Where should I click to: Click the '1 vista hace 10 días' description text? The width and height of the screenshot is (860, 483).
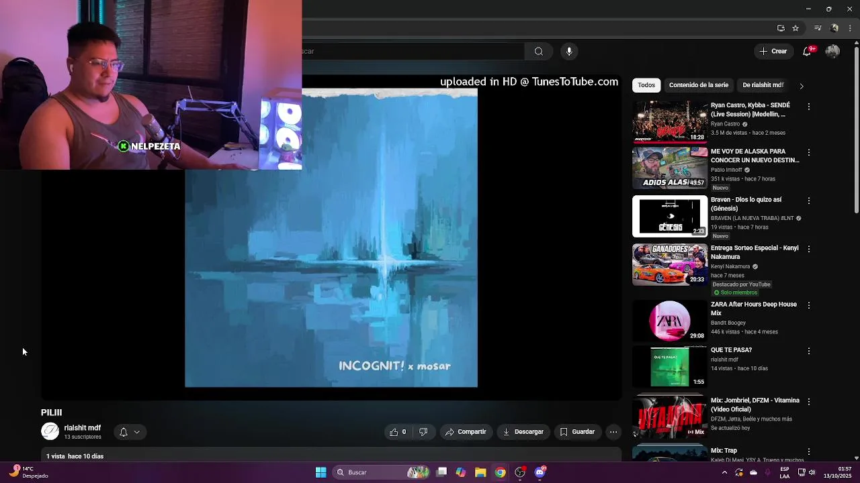(75, 456)
